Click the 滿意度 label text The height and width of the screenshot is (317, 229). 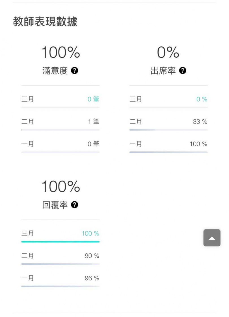click(55, 71)
